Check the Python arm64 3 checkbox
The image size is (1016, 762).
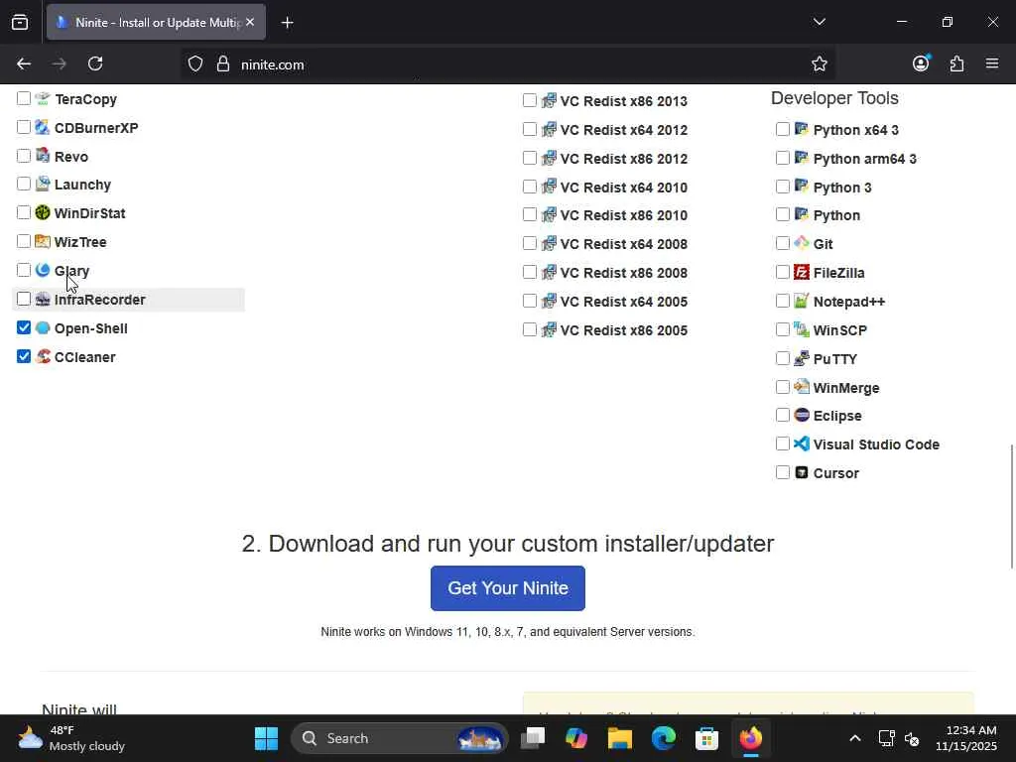[x=783, y=158]
